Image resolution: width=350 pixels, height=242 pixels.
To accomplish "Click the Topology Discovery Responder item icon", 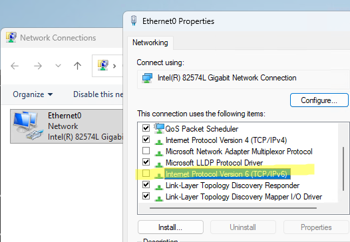I will [159, 187].
